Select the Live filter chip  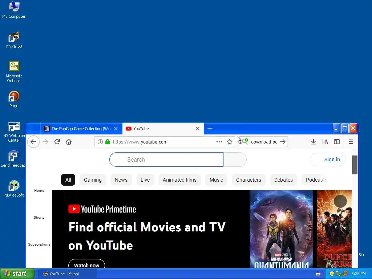pyautogui.click(x=145, y=180)
